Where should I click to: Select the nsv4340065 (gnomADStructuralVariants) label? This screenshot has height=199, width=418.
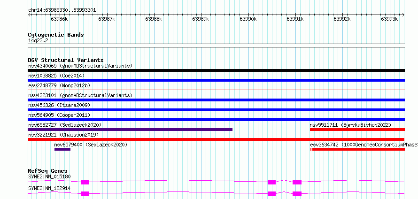(80, 66)
